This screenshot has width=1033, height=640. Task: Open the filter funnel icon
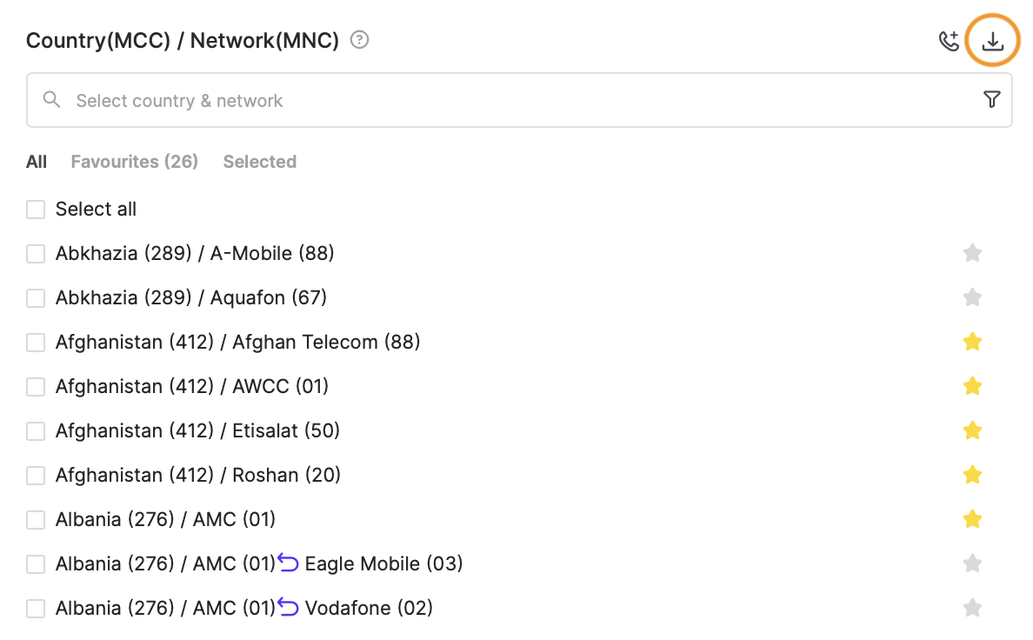coord(991,100)
